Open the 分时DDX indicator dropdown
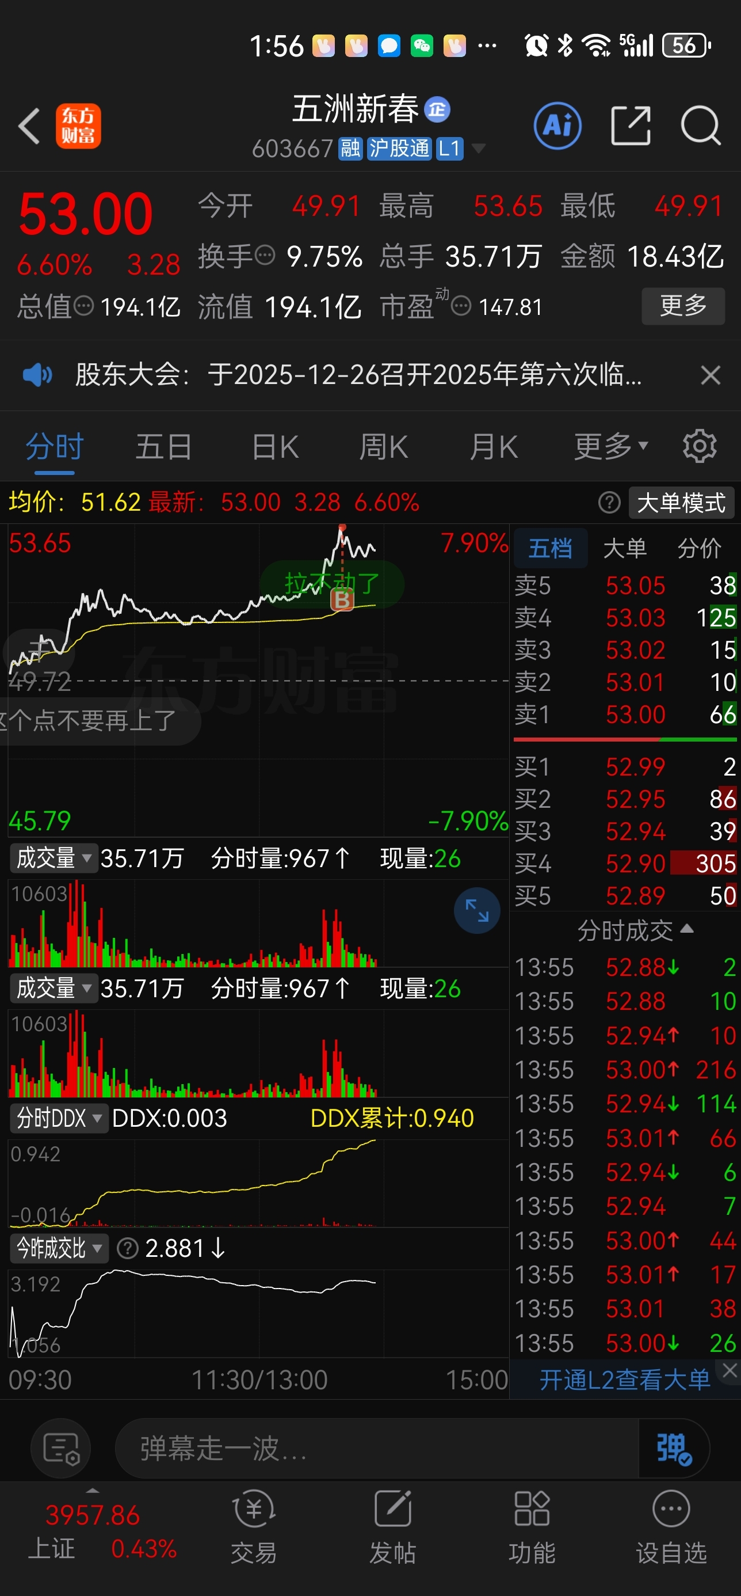741x1596 pixels. 59,1118
